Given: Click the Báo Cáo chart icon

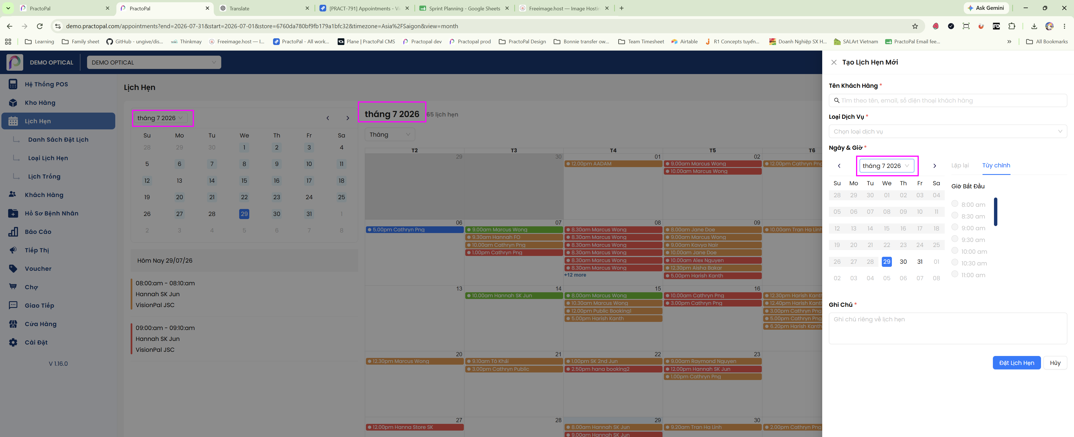Looking at the screenshot, I should (13, 232).
